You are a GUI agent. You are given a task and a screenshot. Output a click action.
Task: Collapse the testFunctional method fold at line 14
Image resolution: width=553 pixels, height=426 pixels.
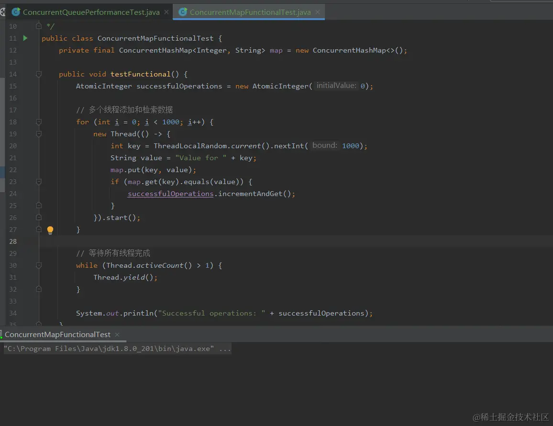click(39, 74)
